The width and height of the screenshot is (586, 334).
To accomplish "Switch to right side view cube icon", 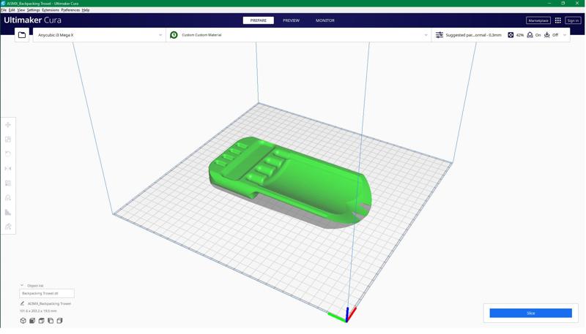I will point(59,321).
